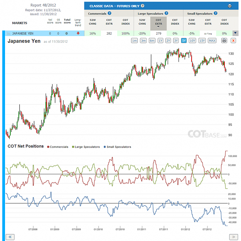Toggle Small Speculators series in legend

(x=118, y=147)
